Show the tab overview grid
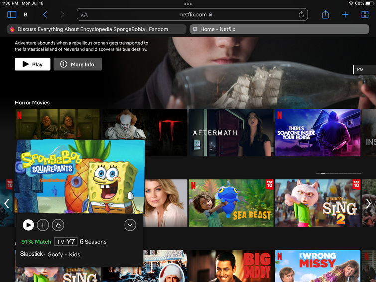376x282 pixels. point(365,15)
